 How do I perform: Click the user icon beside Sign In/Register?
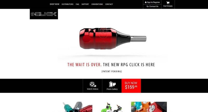(146, 2)
